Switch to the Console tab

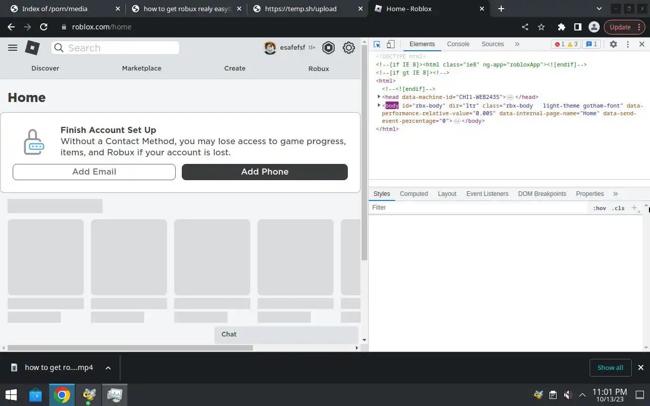[458, 44]
